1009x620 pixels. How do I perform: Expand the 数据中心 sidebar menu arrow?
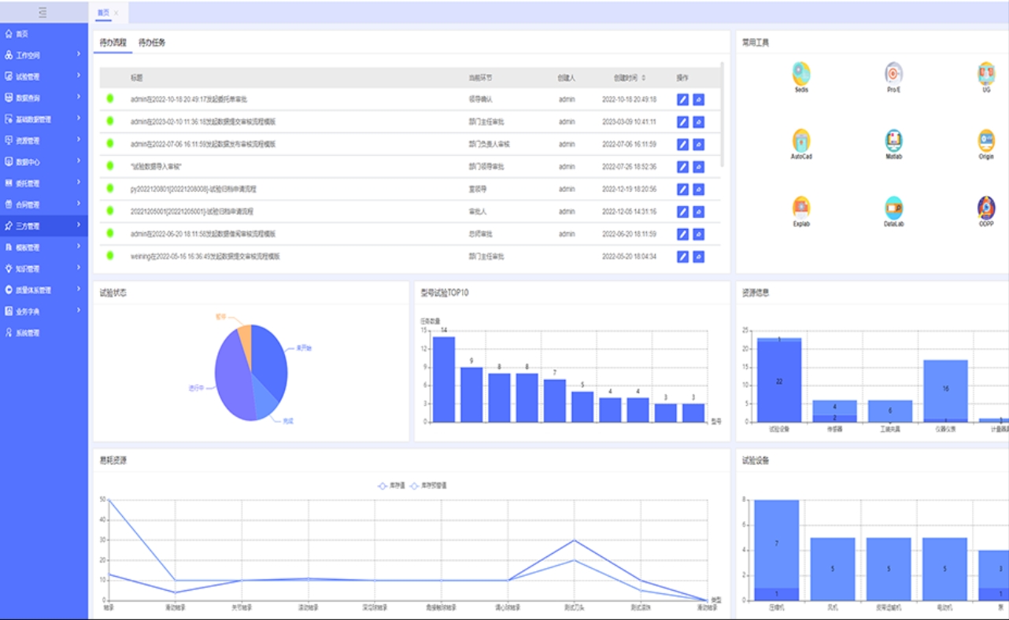point(79,161)
